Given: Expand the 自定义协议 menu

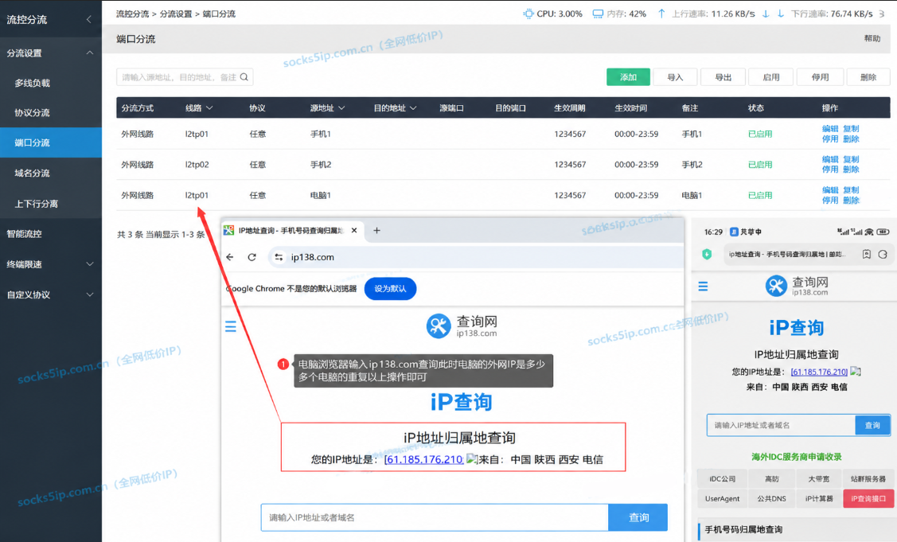Looking at the screenshot, I should click(x=90, y=294).
